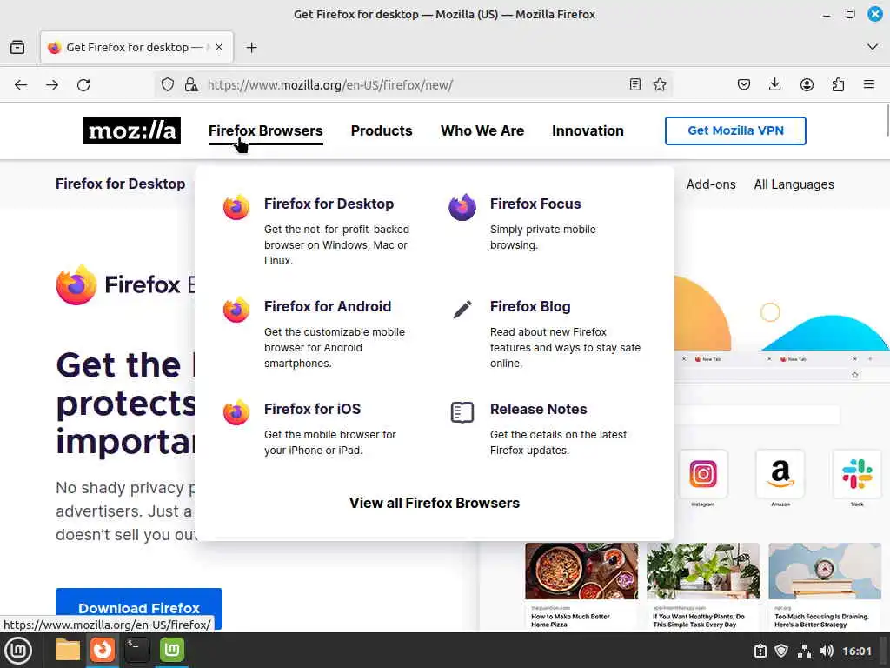890x668 pixels.
Task: Open the Add-ons sub-navigation link
Action: [711, 184]
